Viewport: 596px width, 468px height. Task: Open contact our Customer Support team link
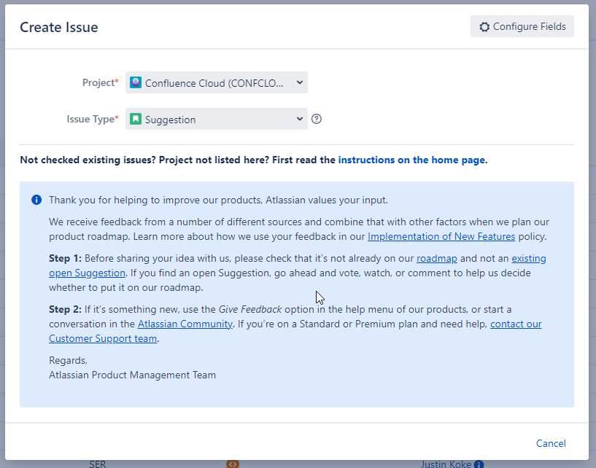tap(516, 324)
